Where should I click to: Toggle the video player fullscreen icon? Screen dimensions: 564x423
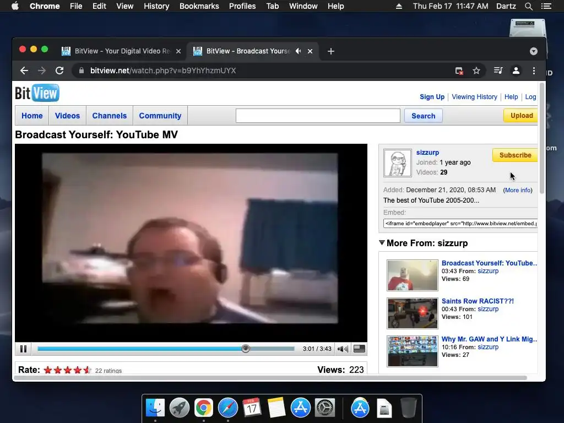pyautogui.click(x=359, y=349)
